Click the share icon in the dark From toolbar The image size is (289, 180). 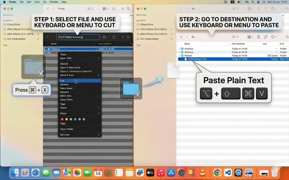click(x=114, y=37)
